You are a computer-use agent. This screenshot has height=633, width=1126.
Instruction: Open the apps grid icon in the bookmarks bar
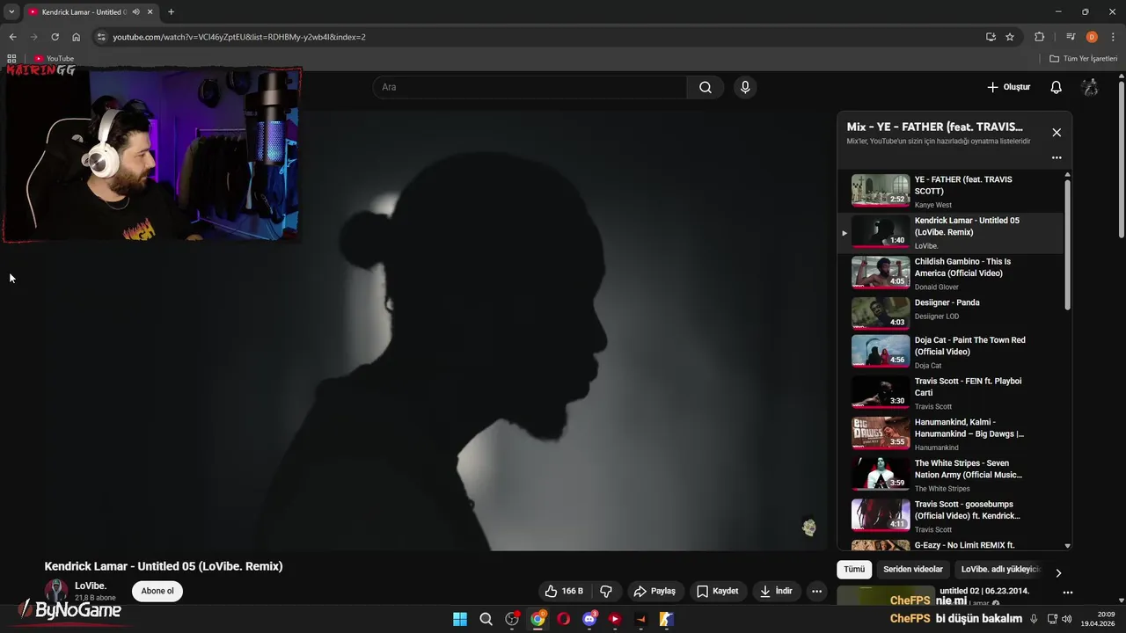pos(11,58)
